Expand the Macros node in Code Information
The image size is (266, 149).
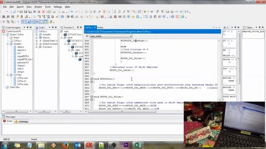(37, 38)
